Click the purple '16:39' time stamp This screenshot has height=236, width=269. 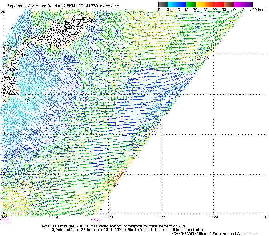(x=95, y=220)
